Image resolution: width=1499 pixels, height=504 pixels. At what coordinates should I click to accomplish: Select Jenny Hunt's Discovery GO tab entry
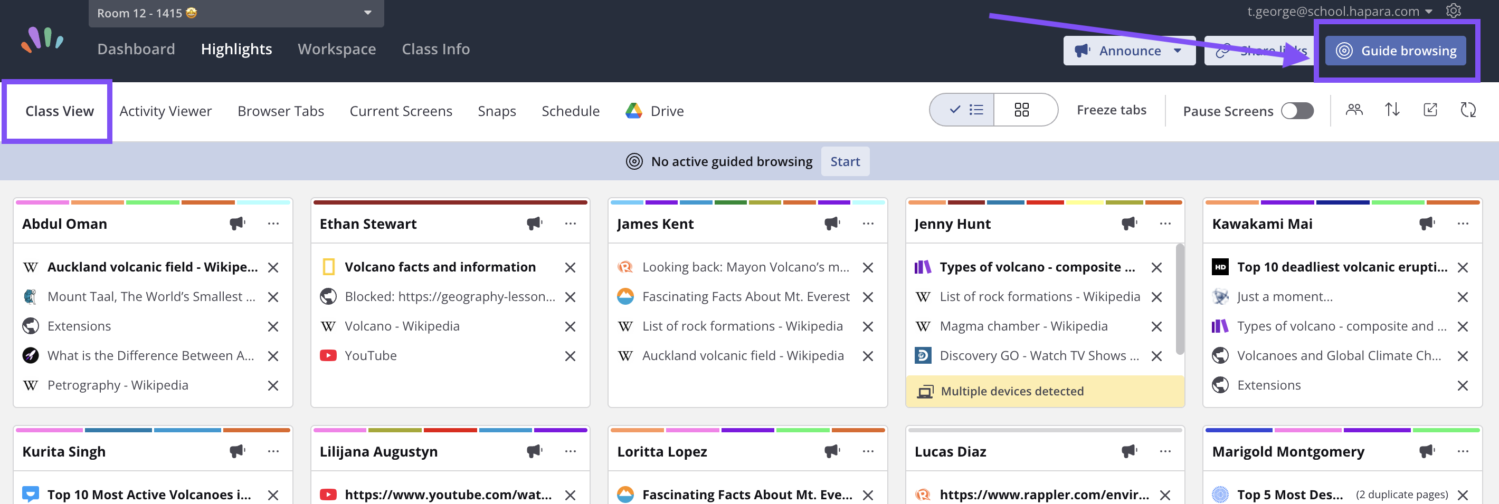pyautogui.click(x=1039, y=356)
